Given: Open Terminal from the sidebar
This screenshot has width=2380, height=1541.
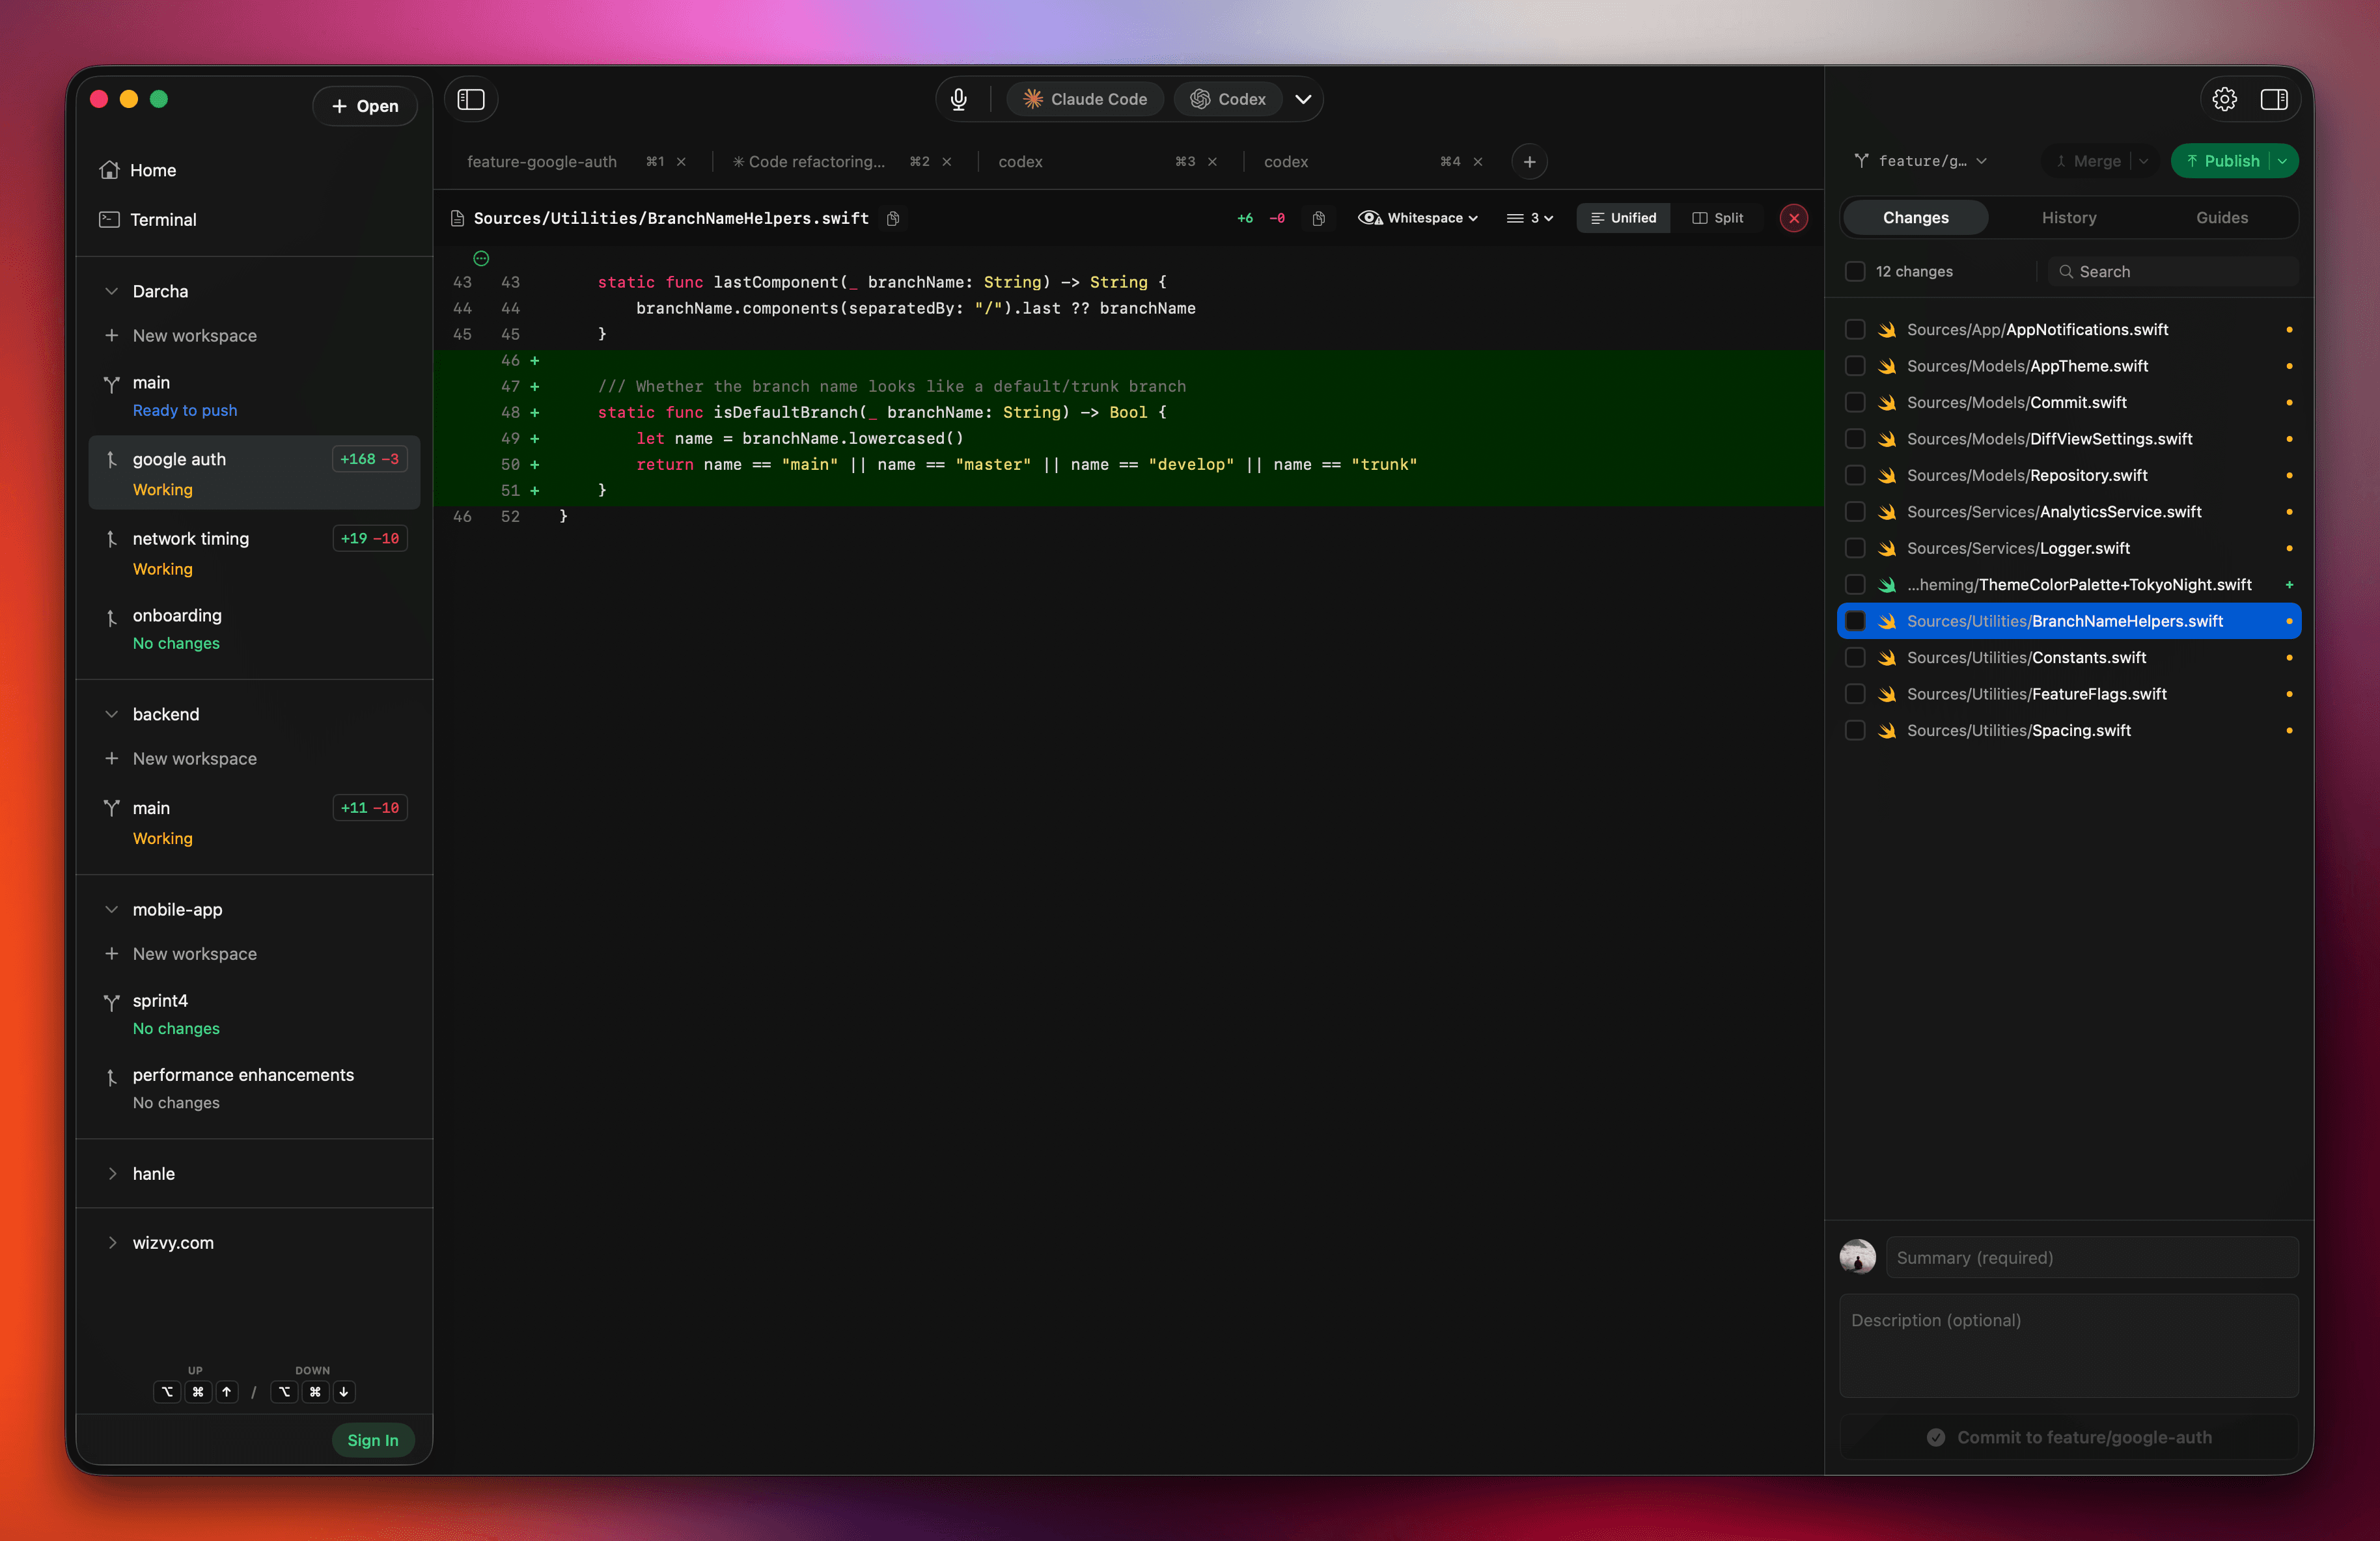Looking at the screenshot, I should tap(163, 219).
